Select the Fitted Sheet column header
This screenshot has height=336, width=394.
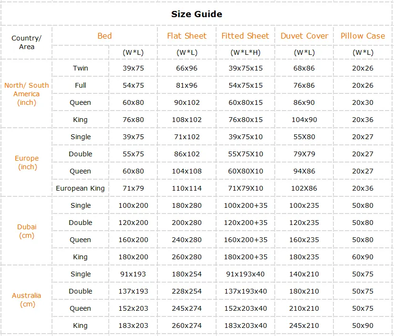pos(245,36)
